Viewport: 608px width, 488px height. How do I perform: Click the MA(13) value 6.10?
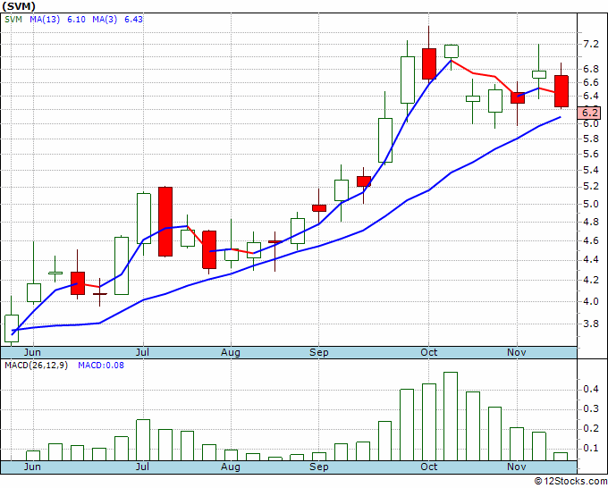(x=76, y=20)
